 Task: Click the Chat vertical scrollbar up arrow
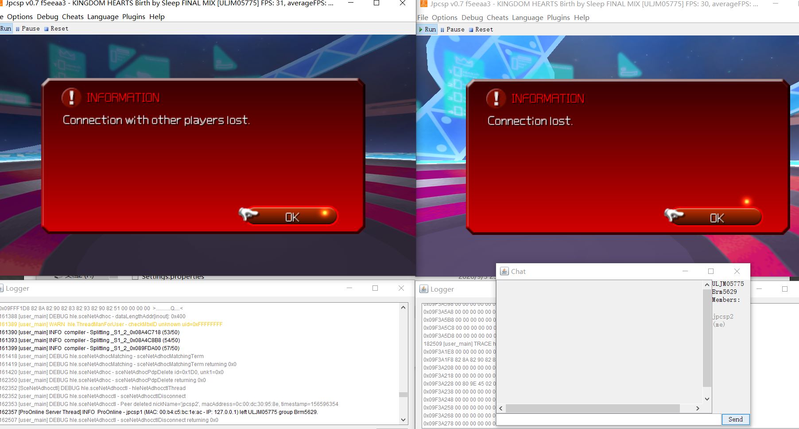coord(707,285)
